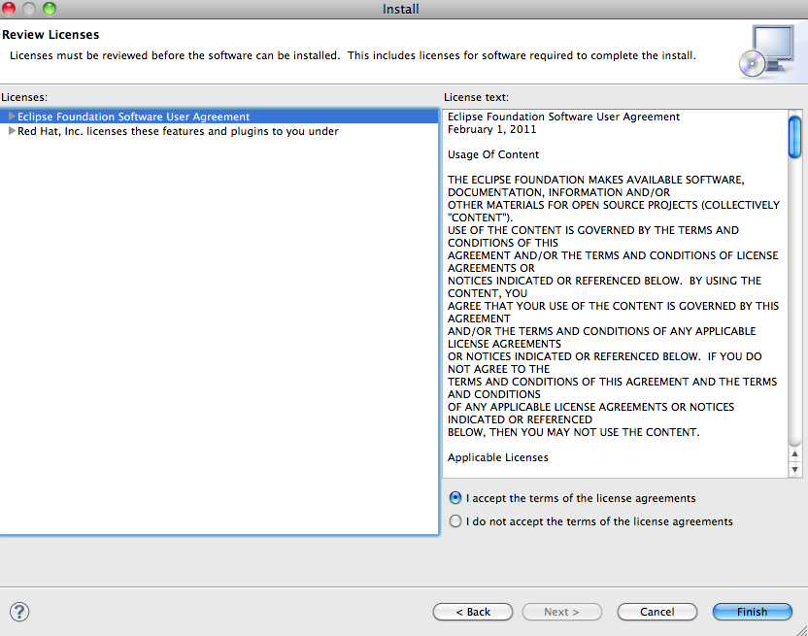Screen dimensions: 808x636
Task: Expand Eclipse Foundation Software User Agreement entry
Action: click(x=12, y=117)
